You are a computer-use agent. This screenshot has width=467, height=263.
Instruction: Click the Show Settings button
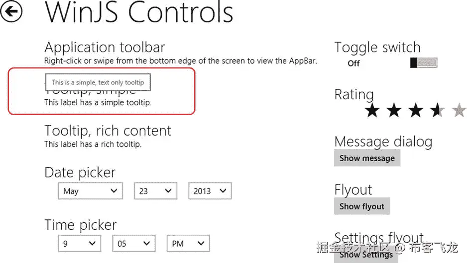(x=366, y=255)
